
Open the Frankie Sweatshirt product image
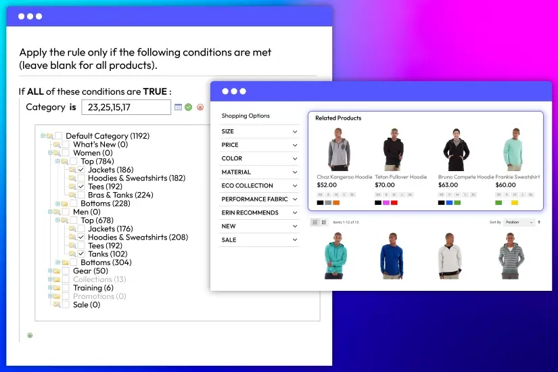[513, 149]
